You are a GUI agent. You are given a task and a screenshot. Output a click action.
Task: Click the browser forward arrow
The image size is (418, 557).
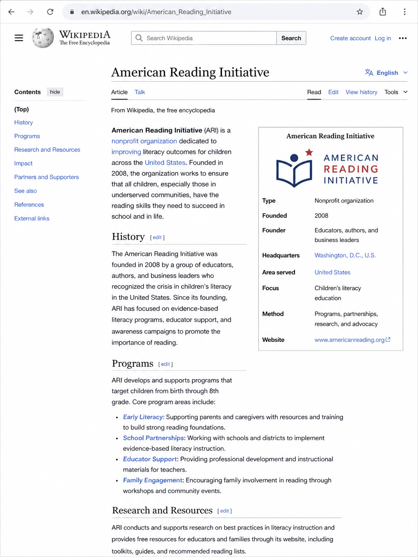30,12
